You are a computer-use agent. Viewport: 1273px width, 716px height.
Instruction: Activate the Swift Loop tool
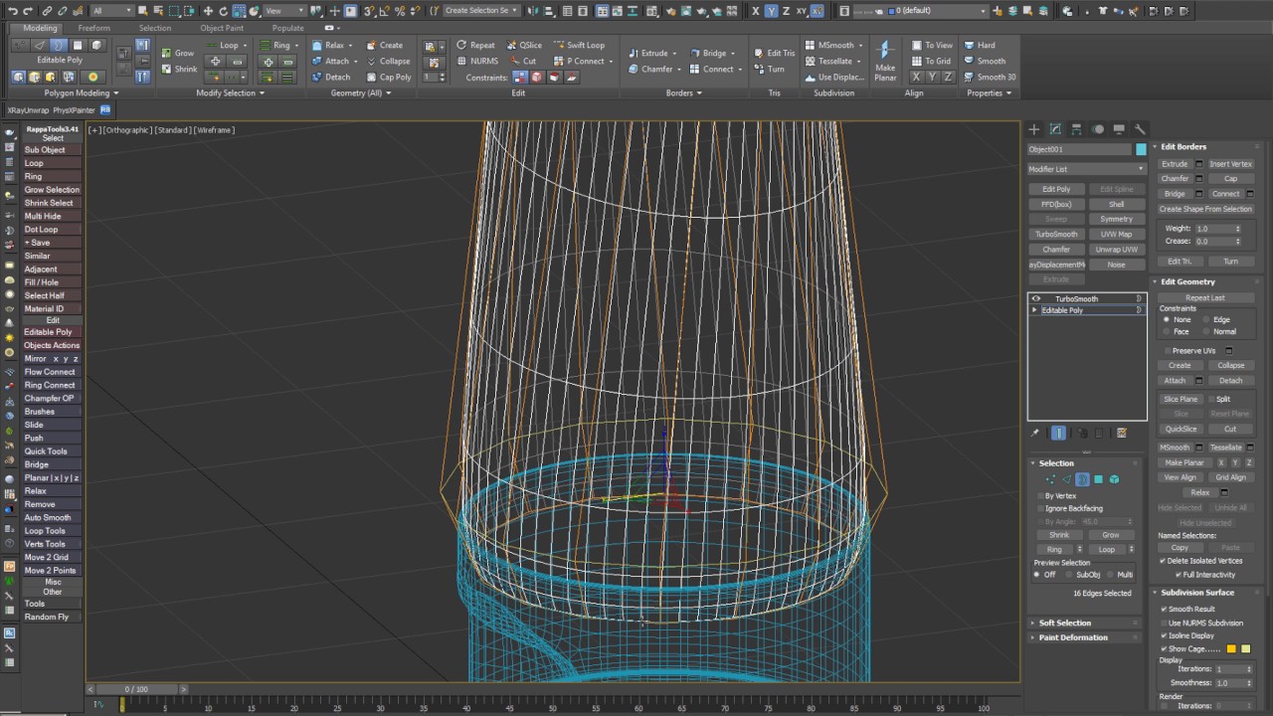click(x=578, y=45)
